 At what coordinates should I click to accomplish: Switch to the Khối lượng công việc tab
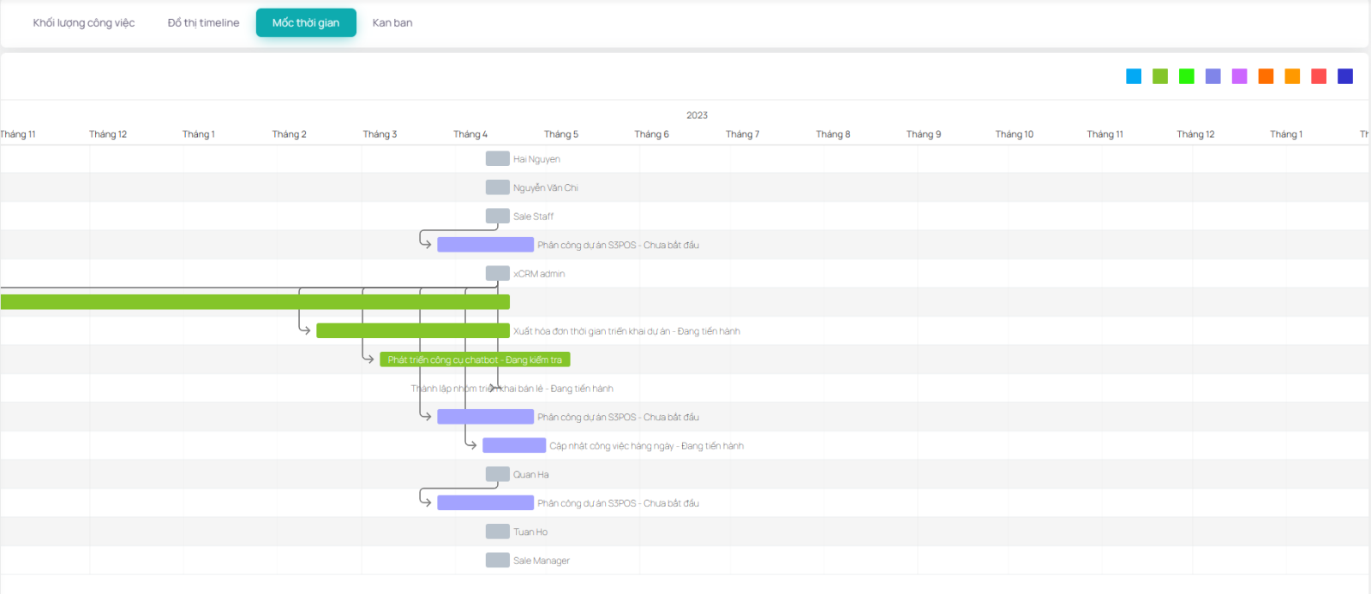[x=84, y=23]
